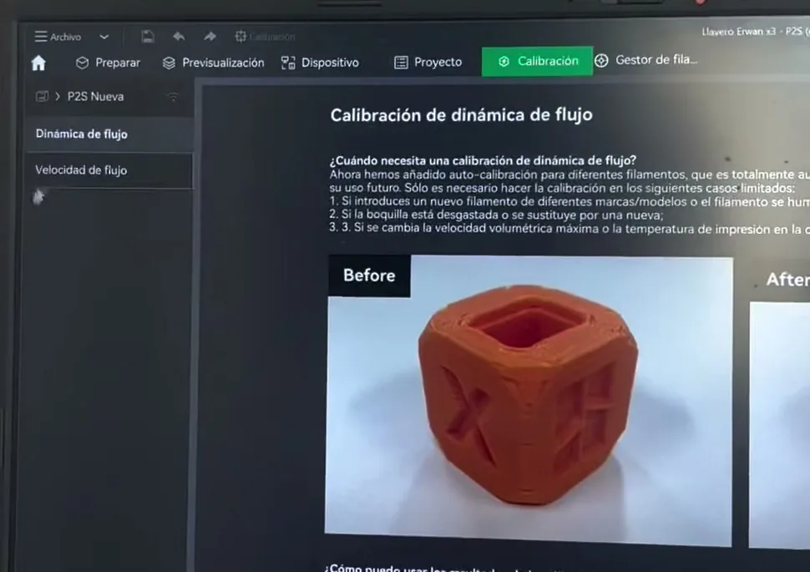
Task: Click the save floppy disk icon
Action: (x=147, y=36)
